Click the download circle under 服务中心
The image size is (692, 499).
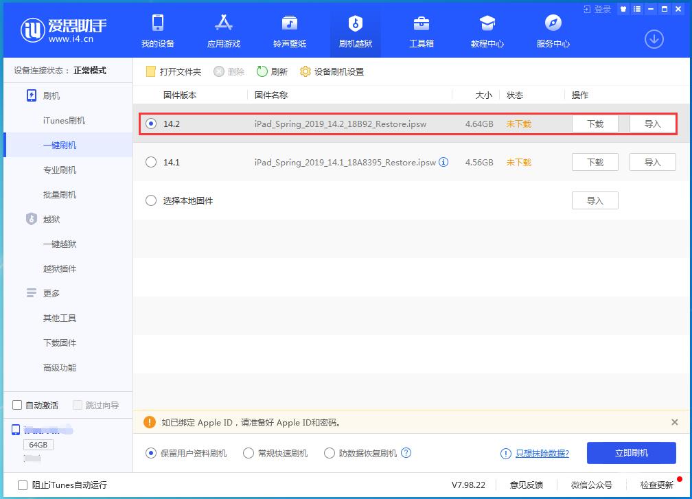(x=654, y=40)
